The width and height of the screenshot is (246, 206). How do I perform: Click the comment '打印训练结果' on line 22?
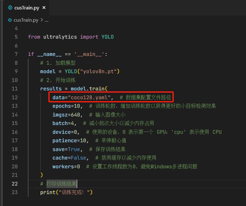coord(61,184)
